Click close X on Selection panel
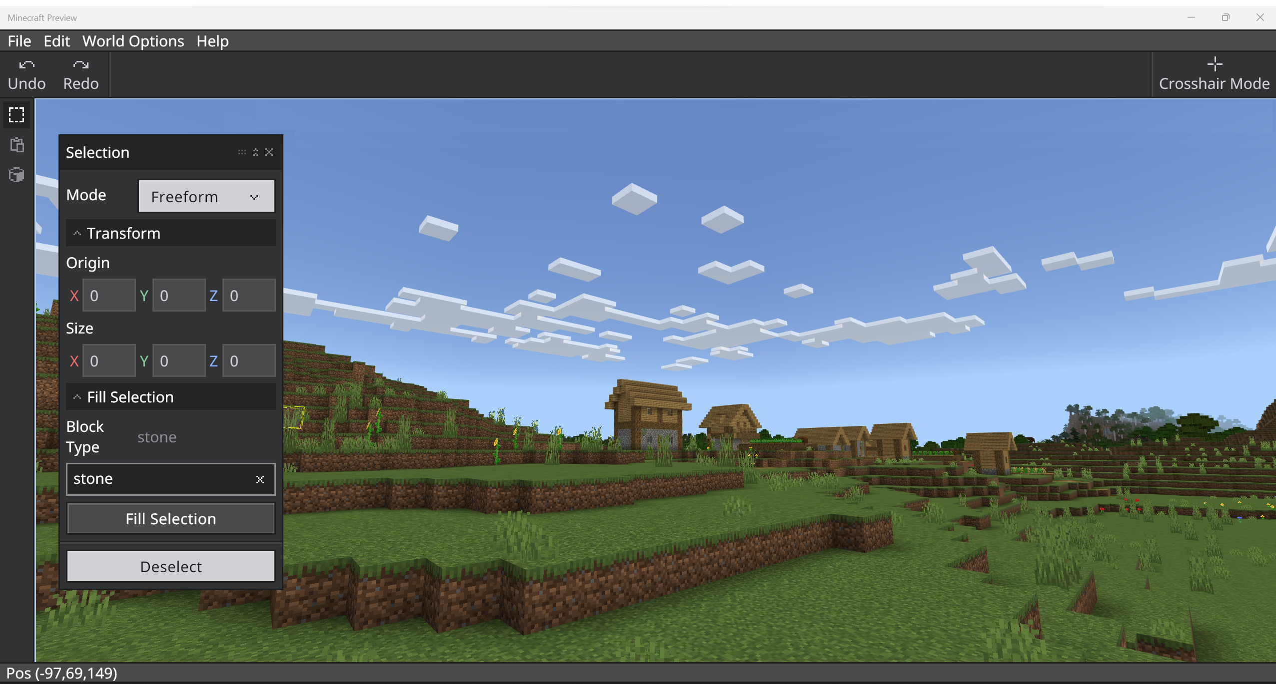Image resolution: width=1276 pixels, height=684 pixels. click(x=269, y=152)
